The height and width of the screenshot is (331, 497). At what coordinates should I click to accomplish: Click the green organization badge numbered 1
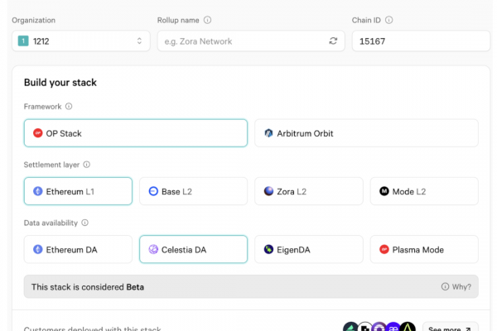23,41
